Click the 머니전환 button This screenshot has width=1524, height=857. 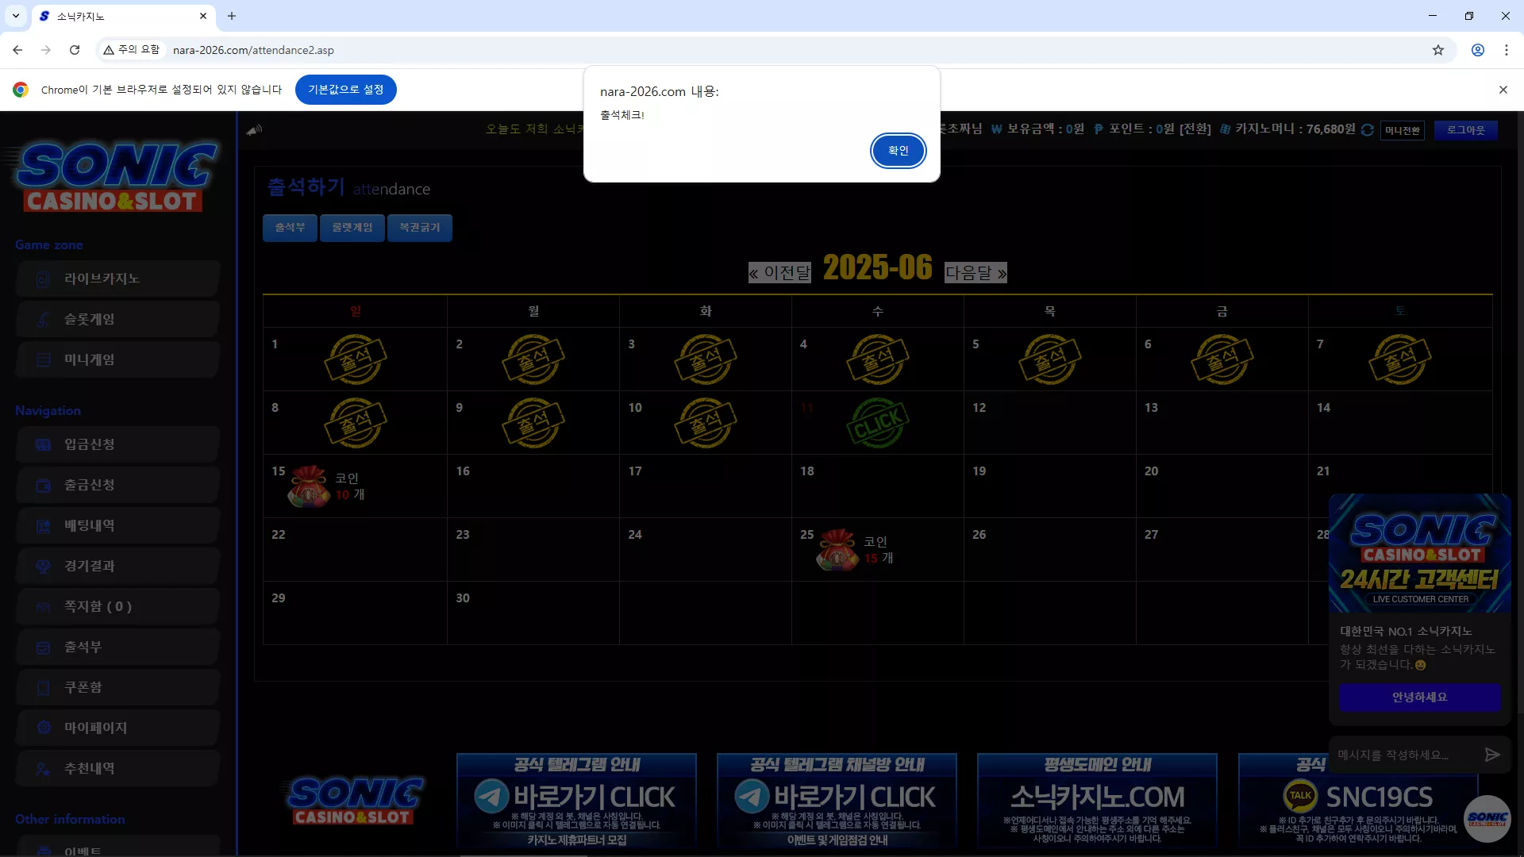click(1403, 130)
